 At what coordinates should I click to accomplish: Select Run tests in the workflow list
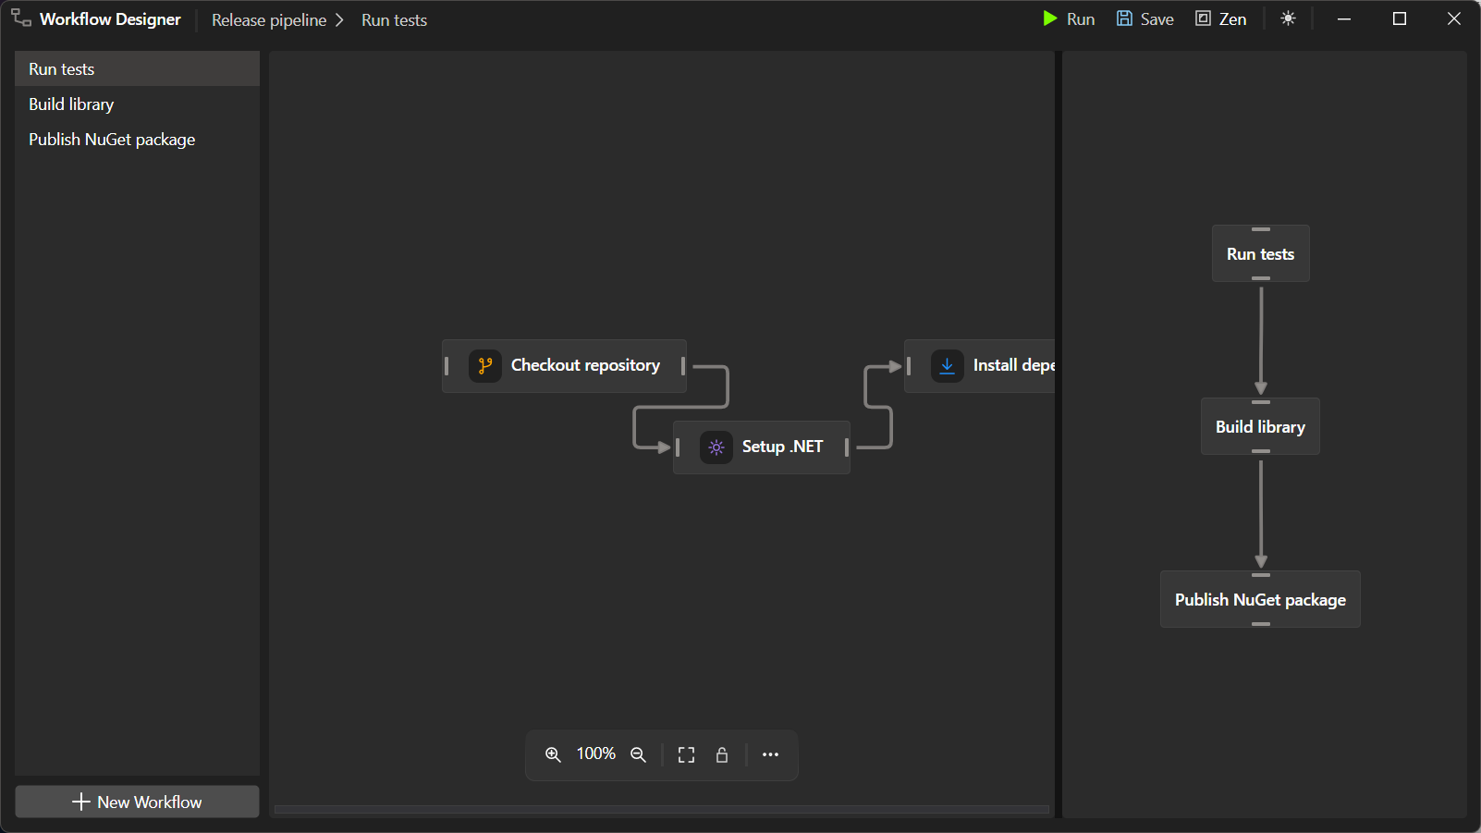(x=137, y=69)
